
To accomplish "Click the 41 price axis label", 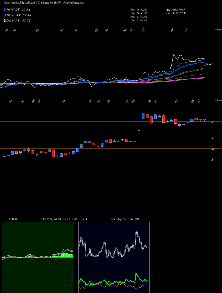I will [213, 123].
